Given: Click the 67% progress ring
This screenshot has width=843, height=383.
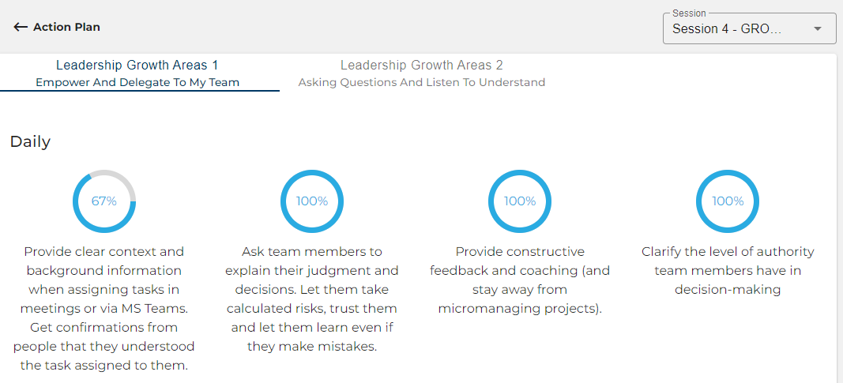Looking at the screenshot, I should point(104,201).
